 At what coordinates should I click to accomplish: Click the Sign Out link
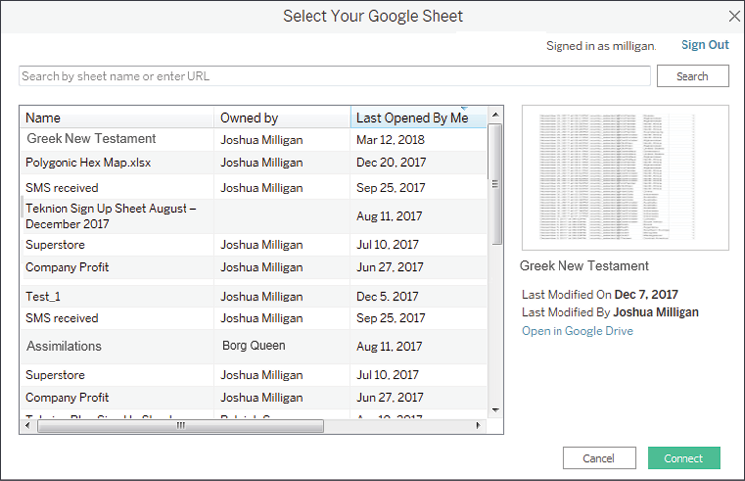[704, 45]
